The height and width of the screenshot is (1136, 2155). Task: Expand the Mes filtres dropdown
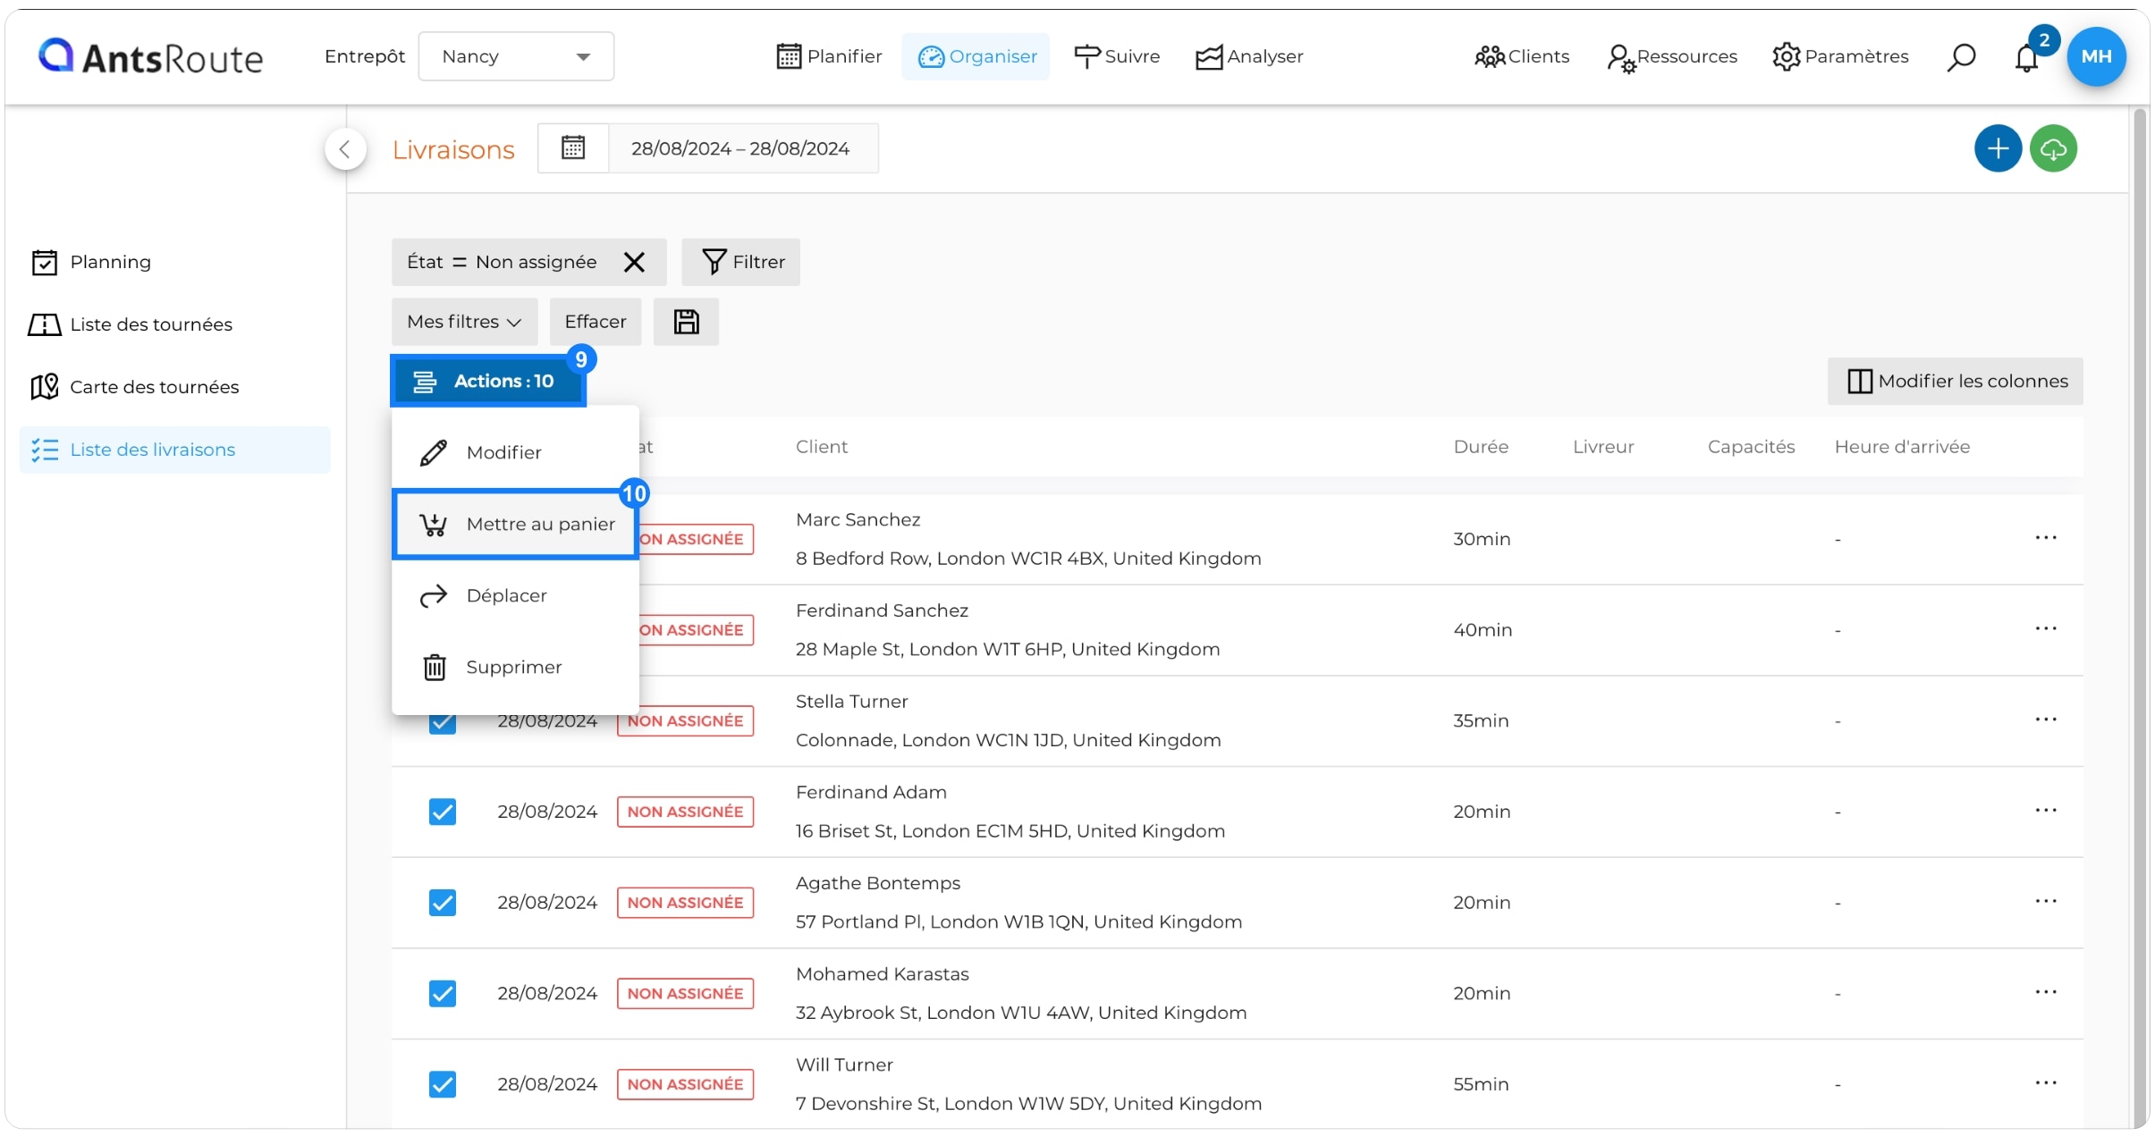465,322
